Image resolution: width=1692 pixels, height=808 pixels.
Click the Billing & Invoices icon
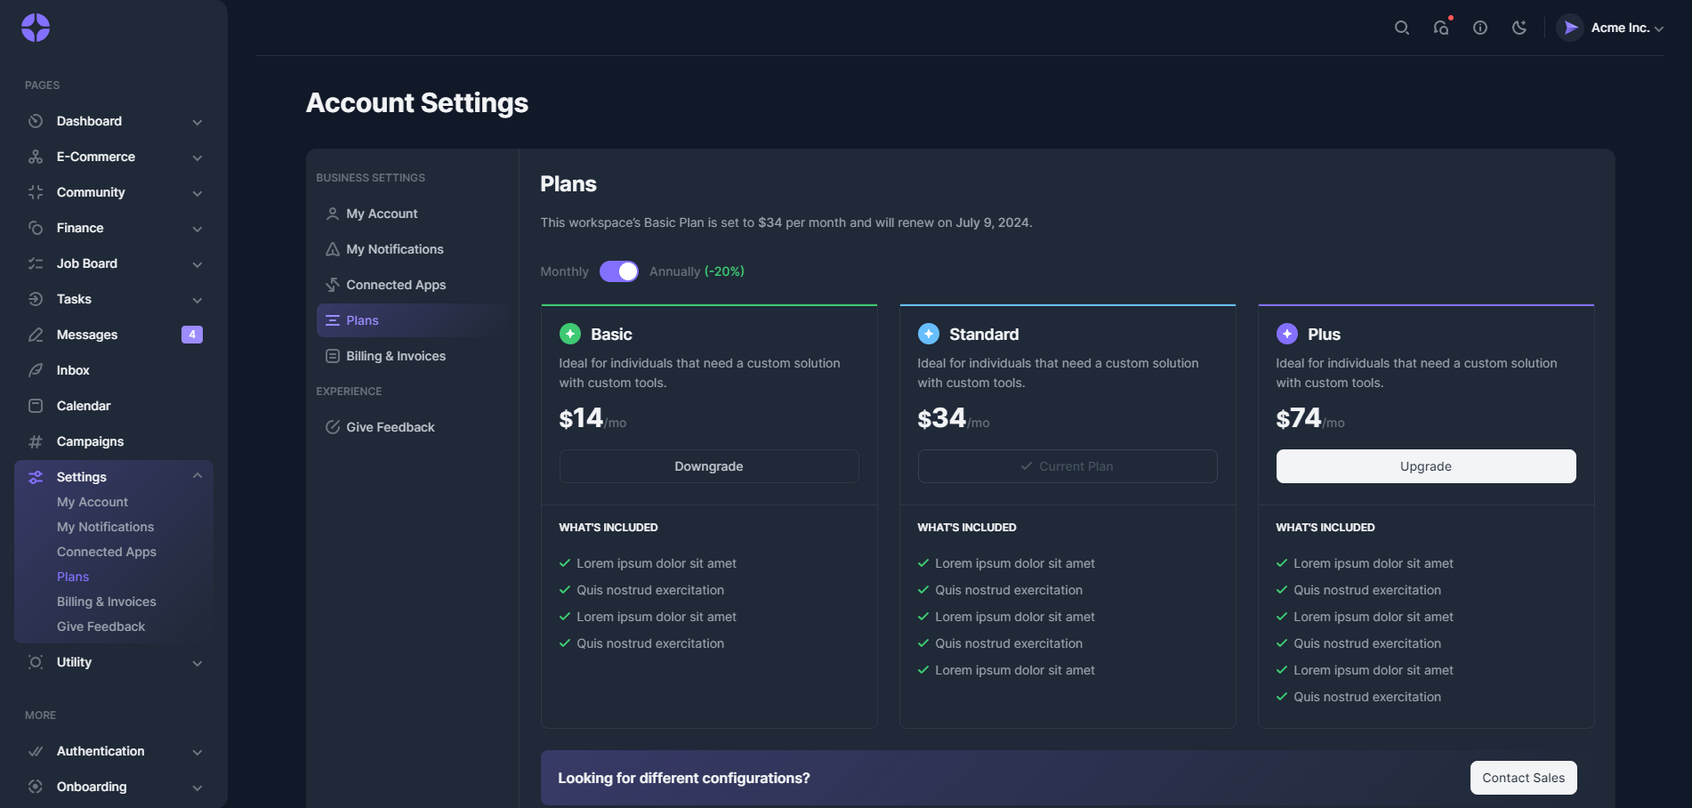click(x=331, y=356)
